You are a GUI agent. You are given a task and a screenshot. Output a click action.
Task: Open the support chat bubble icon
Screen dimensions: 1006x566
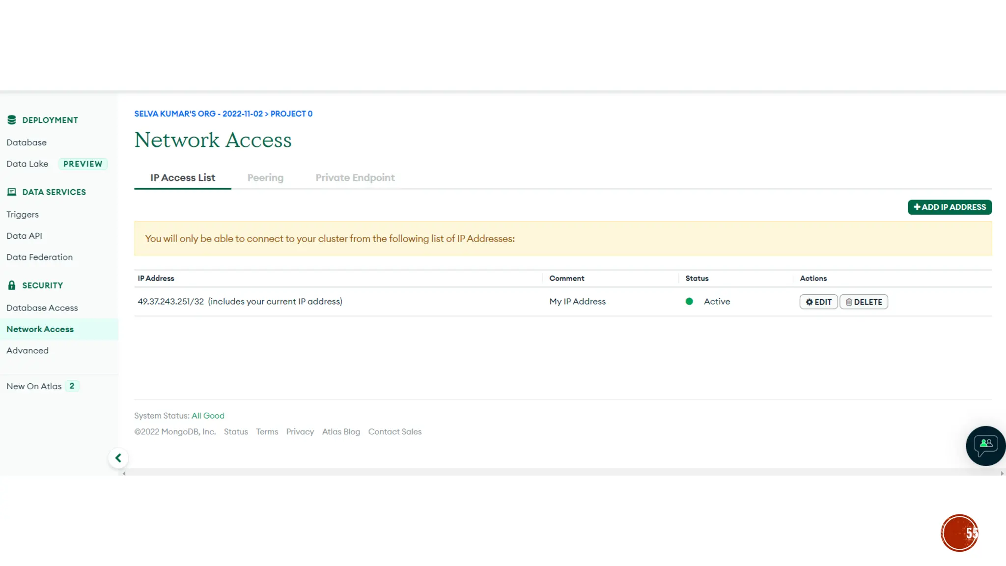(985, 446)
